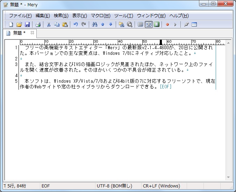The image size is (236, 192).
Task: Redo the last undone edit
Action: pyautogui.click(x=84, y=24)
